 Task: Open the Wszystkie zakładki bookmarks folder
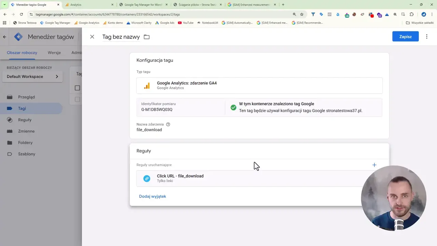(x=420, y=23)
